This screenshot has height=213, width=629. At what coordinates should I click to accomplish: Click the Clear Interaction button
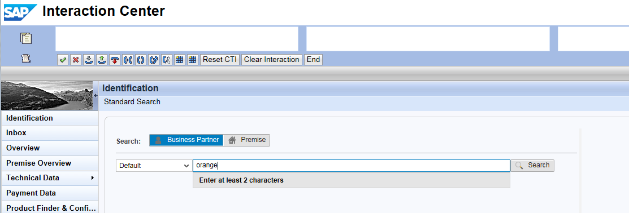click(x=272, y=60)
